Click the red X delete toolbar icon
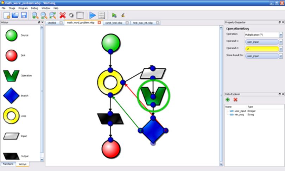 pos(62,15)
